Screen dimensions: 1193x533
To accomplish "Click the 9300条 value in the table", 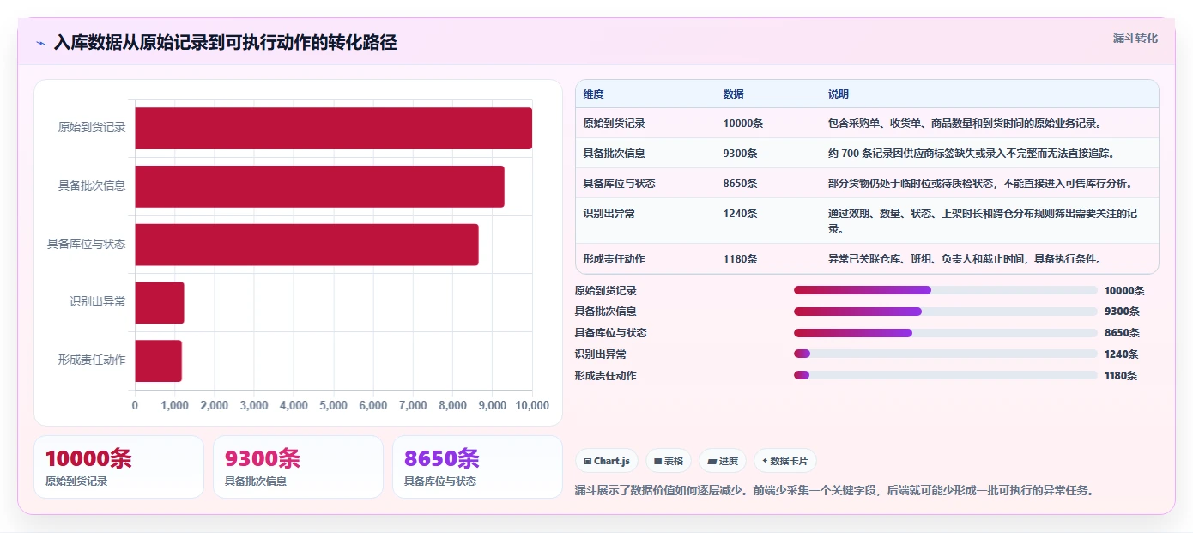I will (740, 154).
